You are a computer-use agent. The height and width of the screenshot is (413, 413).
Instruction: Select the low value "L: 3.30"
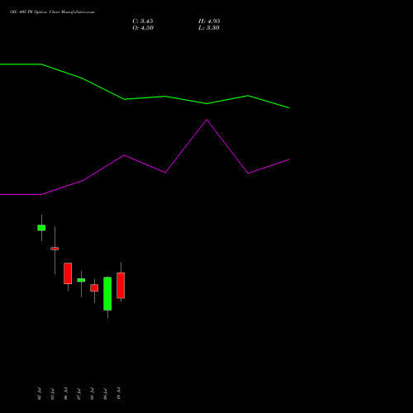[x=209, y=28]
